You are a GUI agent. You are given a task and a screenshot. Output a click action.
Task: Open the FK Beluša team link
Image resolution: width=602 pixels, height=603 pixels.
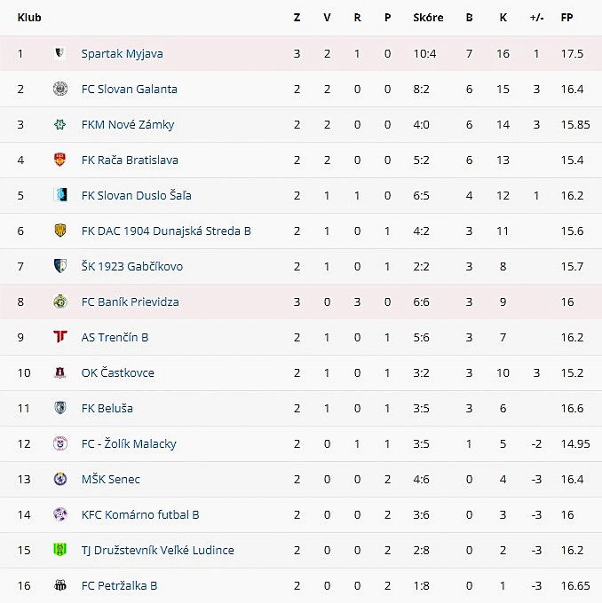click(x=107, y=408)
